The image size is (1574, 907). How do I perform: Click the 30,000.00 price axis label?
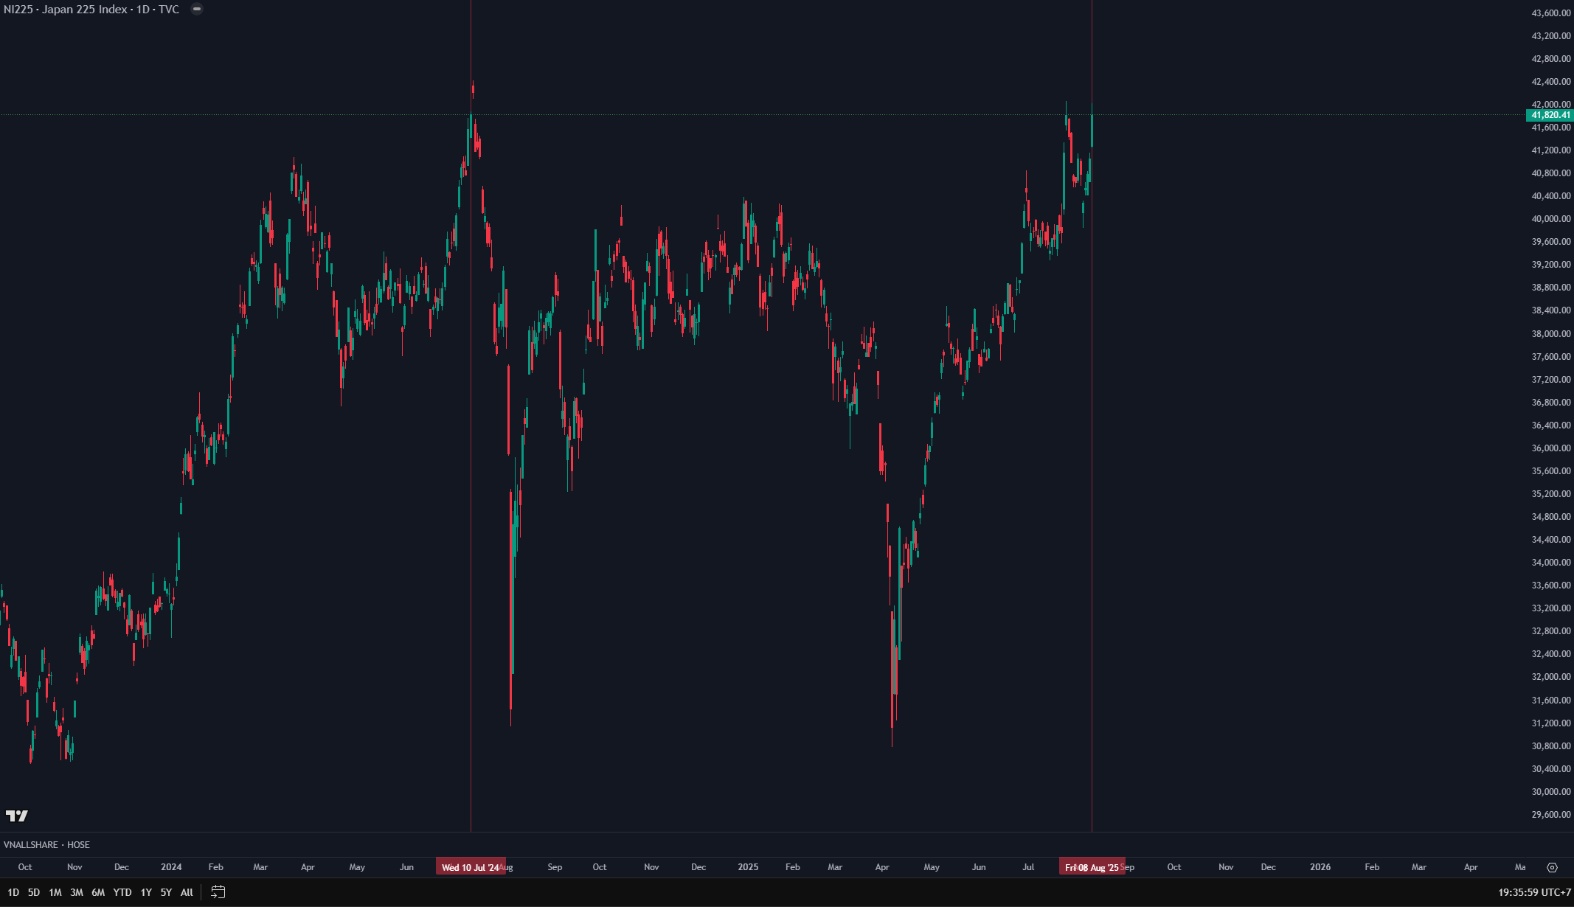[1551, 791]
